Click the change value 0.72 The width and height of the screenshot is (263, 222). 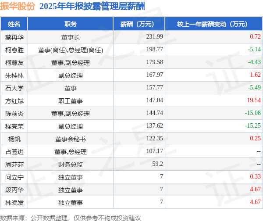255,36
